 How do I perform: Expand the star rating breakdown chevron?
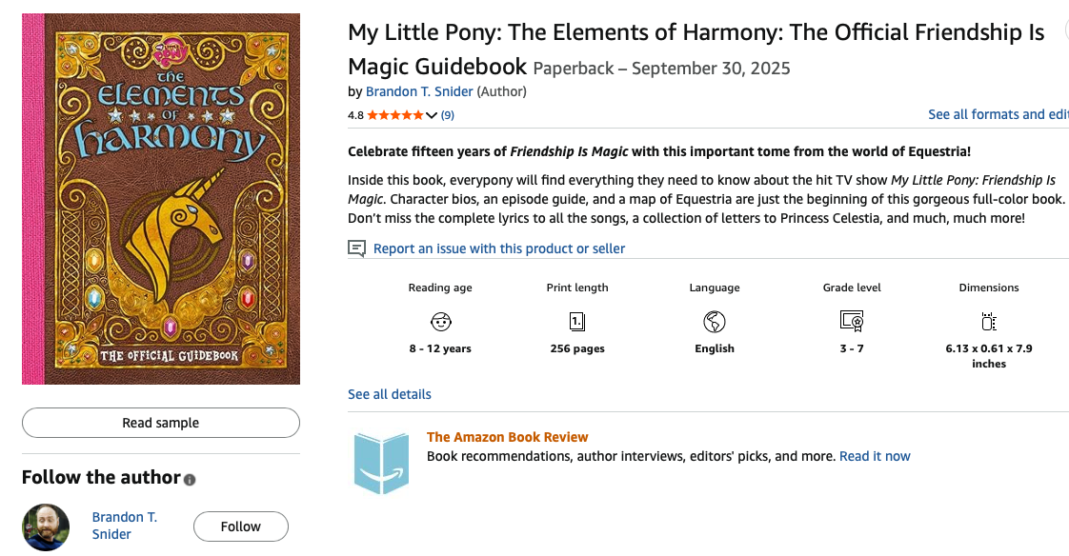point(432,115)
